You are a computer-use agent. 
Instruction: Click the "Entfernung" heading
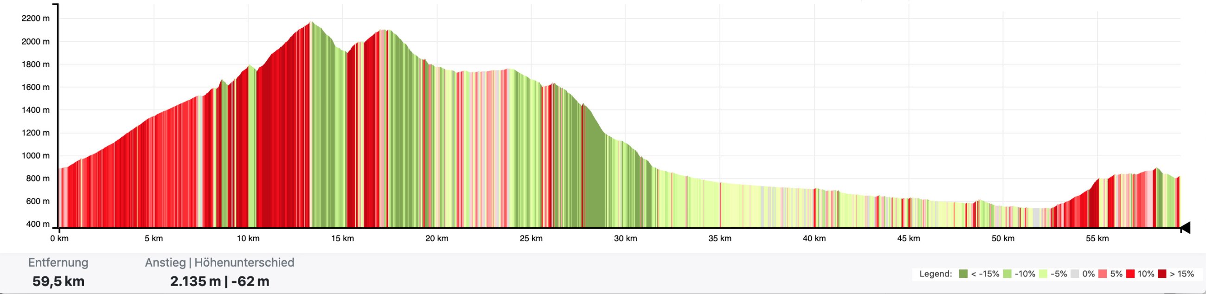pyautogui.click(x=58, y=262)
